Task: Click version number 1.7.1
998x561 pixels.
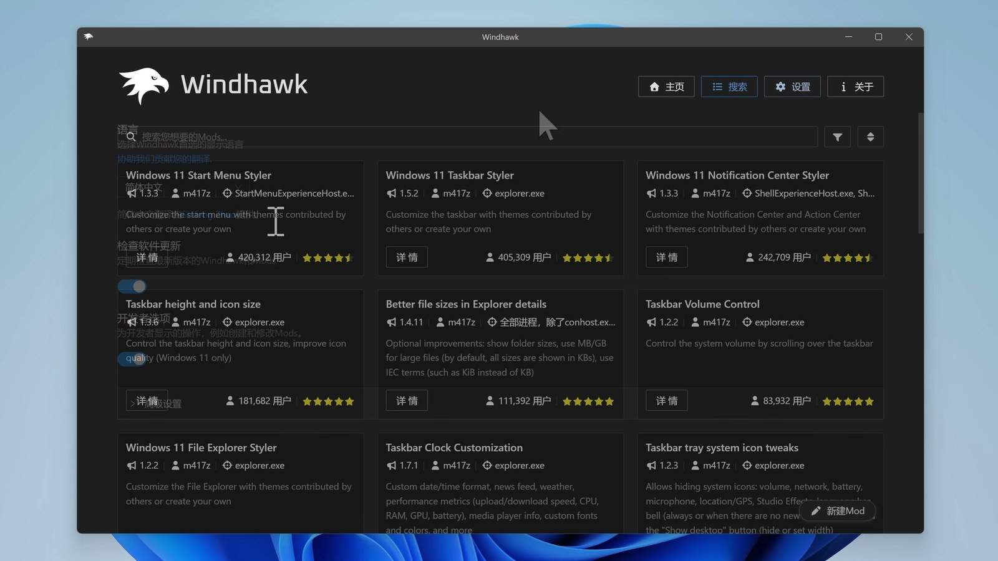Action: pos(409,466)
